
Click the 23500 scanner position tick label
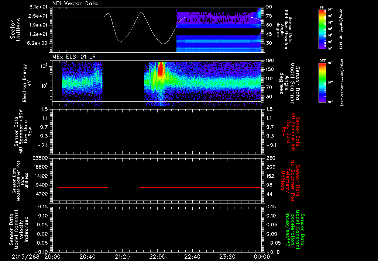[x=41, y=158]
